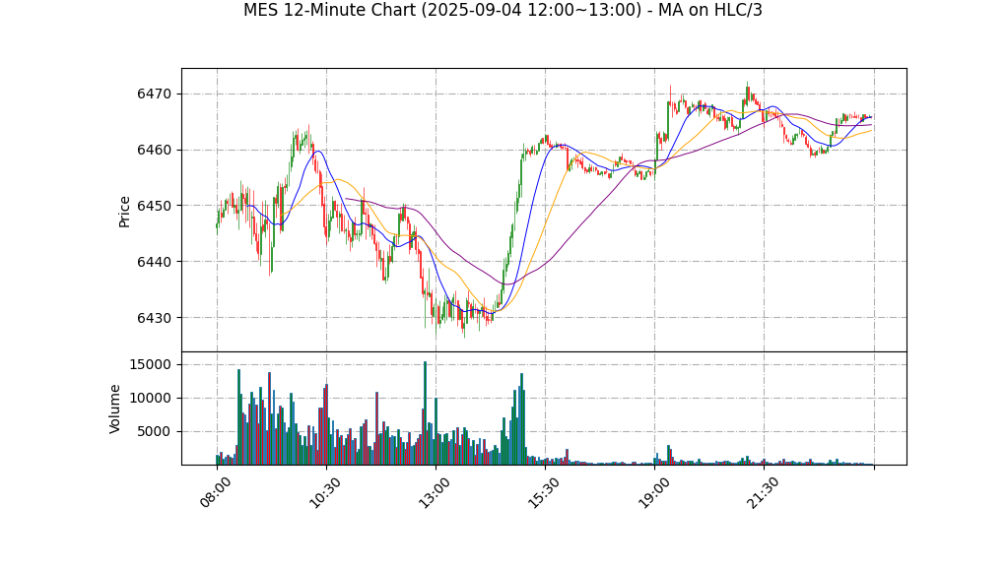Click the 15000 volume axis label
The height and width of the screenshot is (566, 1007).
click(x=151, y=364)
